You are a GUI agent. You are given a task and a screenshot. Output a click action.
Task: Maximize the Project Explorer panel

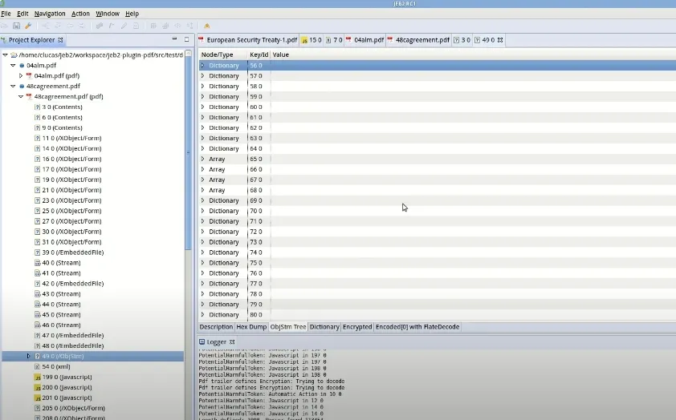(x=187, y=39)
